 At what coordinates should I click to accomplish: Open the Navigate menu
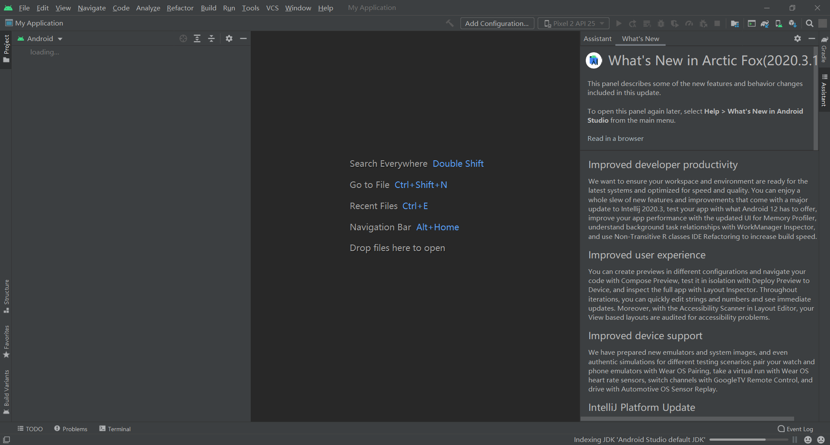[92, 8]
